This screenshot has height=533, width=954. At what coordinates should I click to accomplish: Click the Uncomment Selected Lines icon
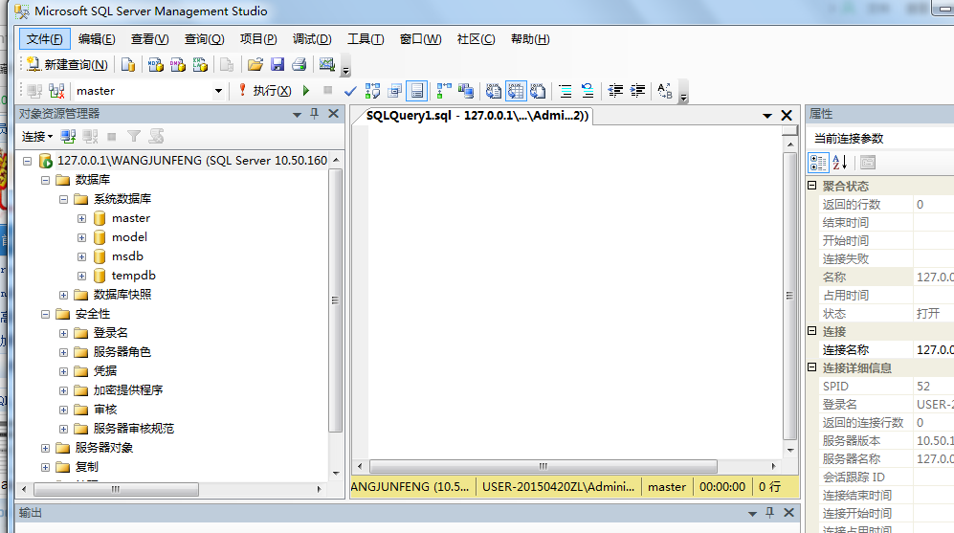[x=588, y=91]
